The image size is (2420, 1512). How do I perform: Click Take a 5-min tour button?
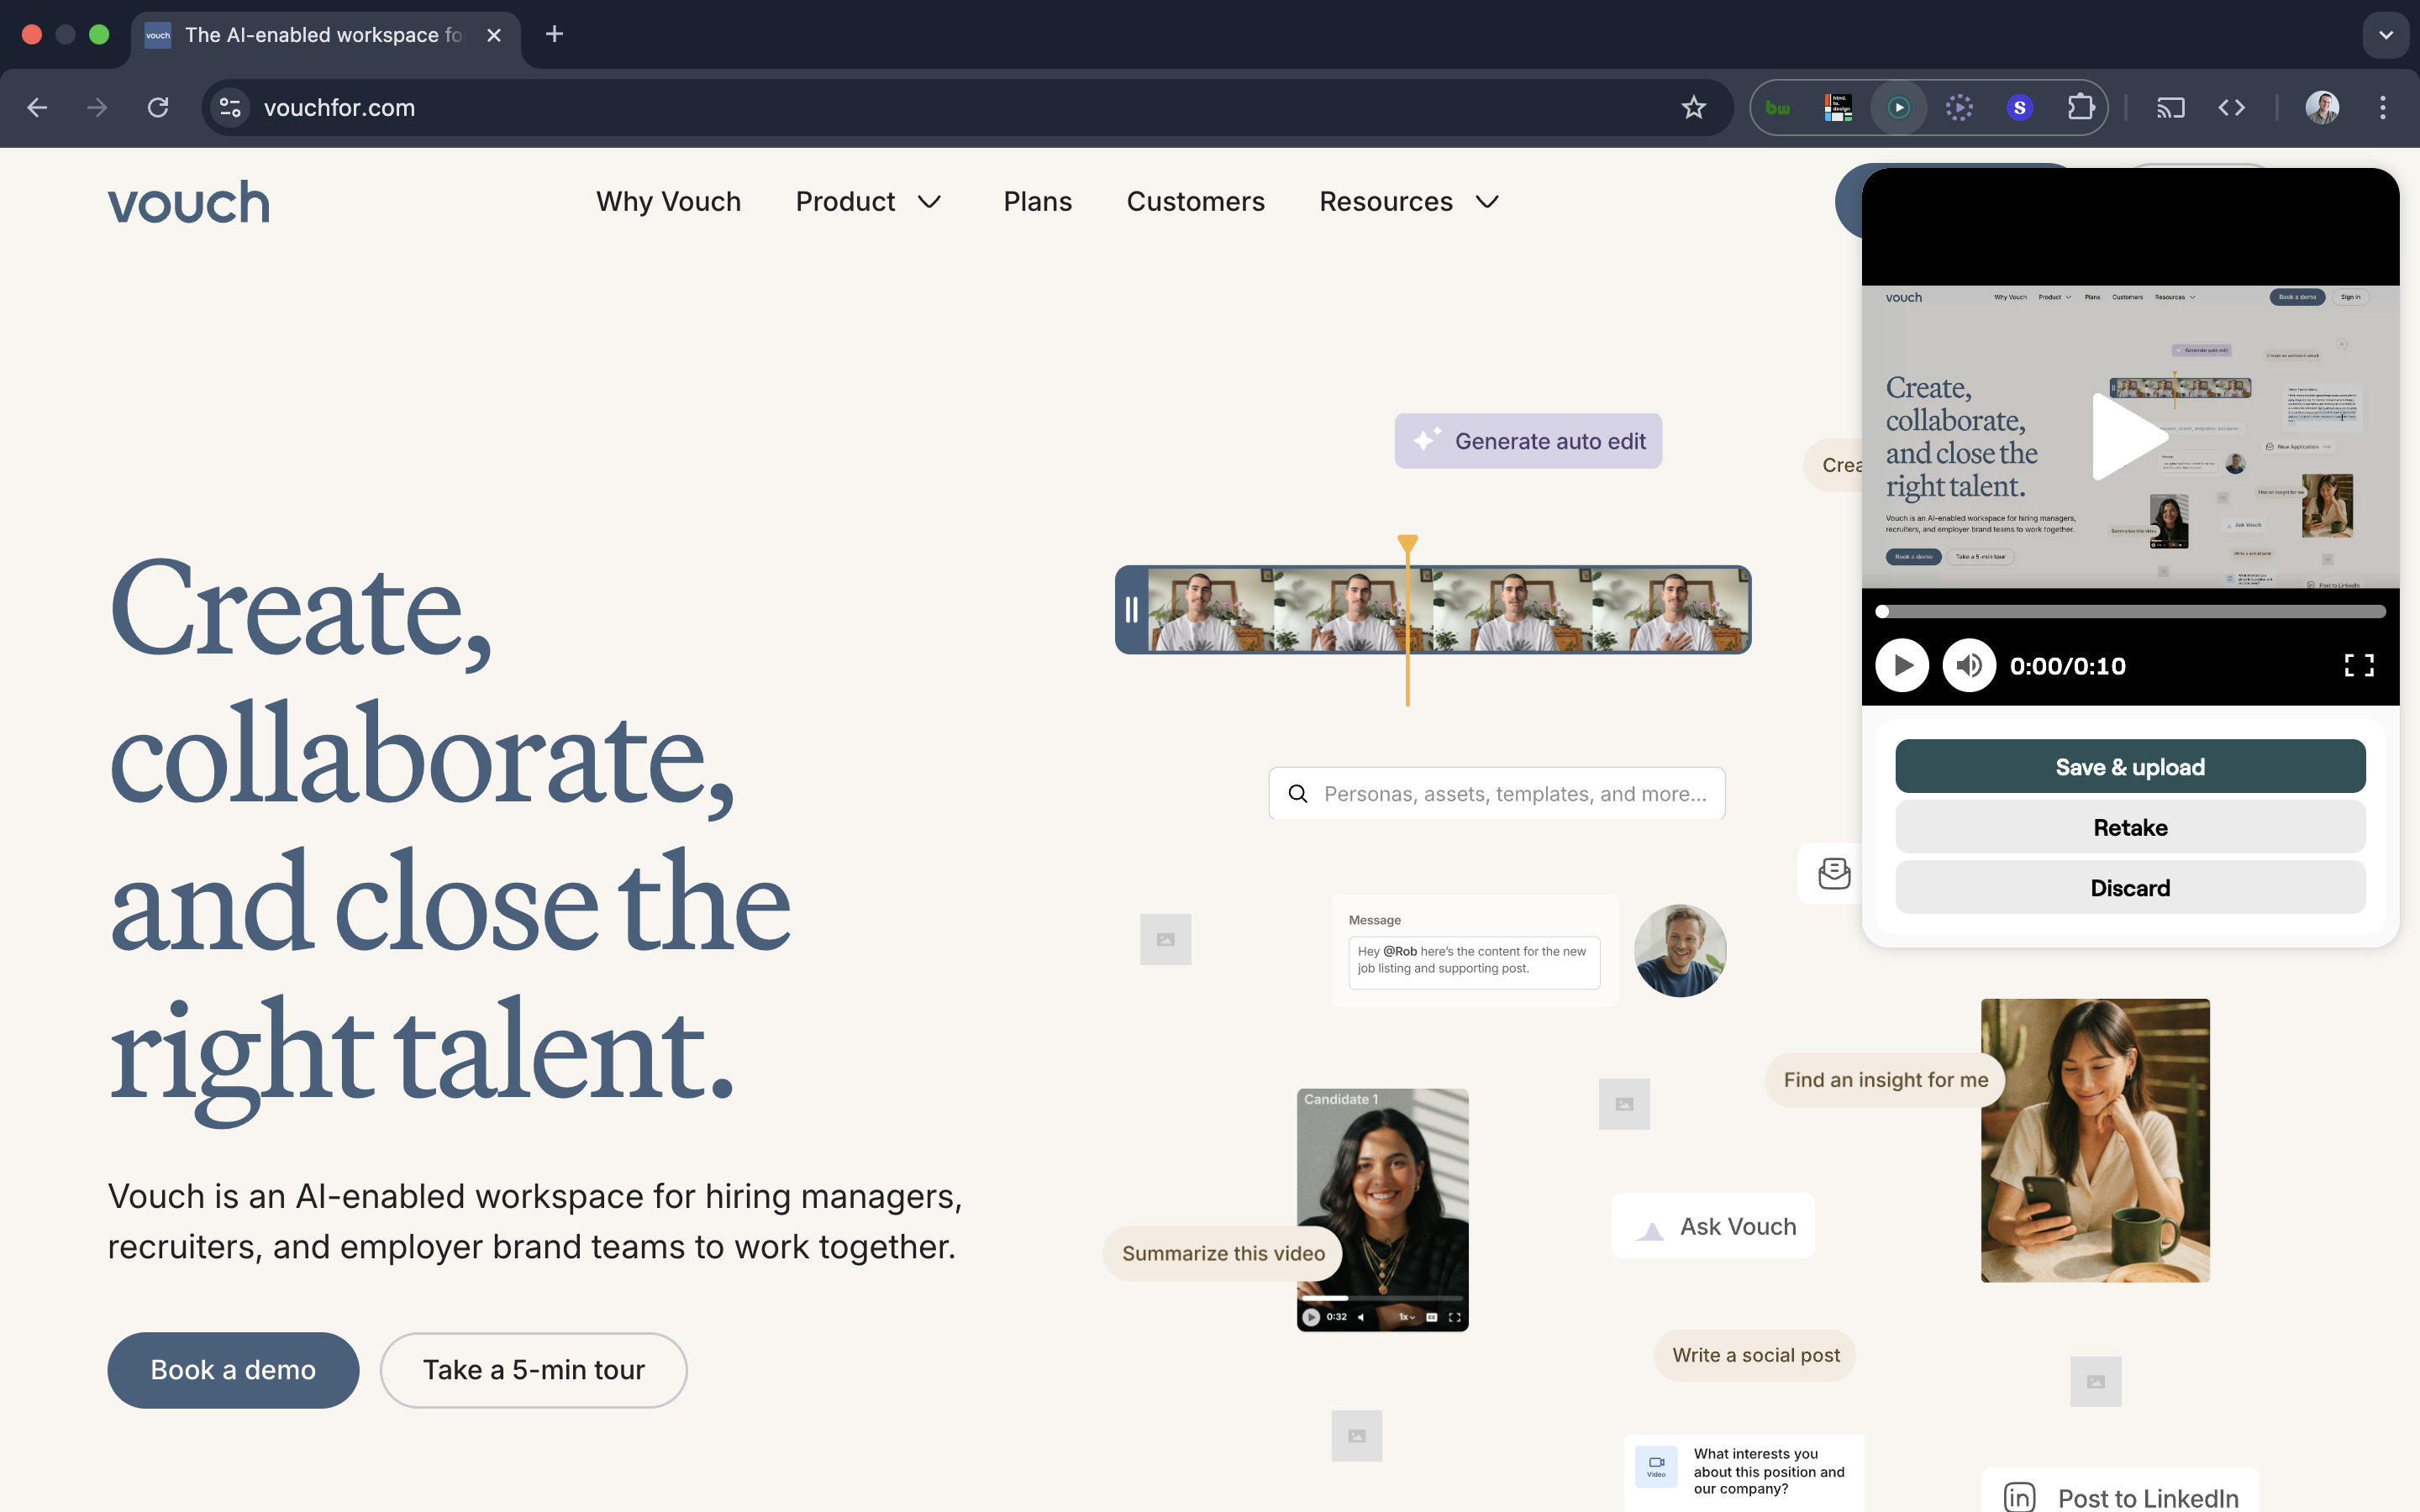click(x=533, y=1370)
